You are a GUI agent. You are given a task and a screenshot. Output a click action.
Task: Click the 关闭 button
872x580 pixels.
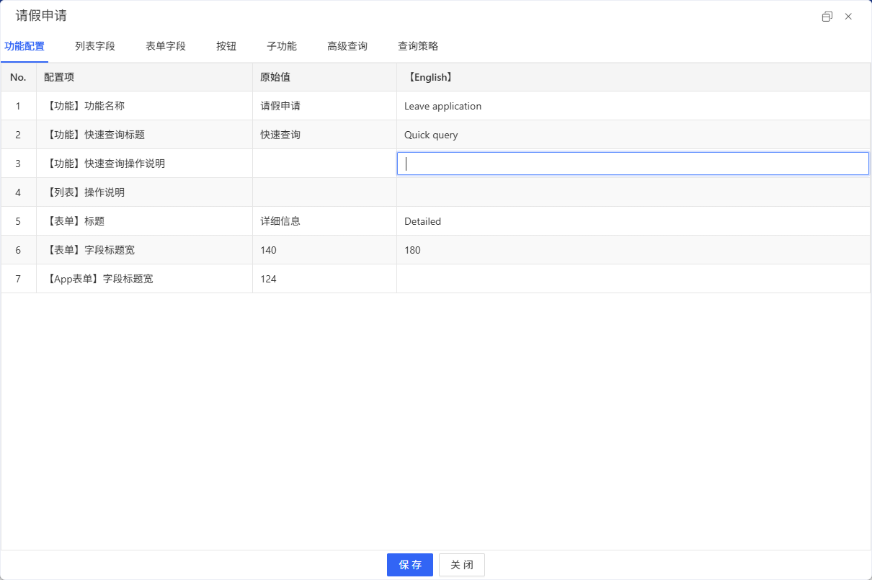461,565
